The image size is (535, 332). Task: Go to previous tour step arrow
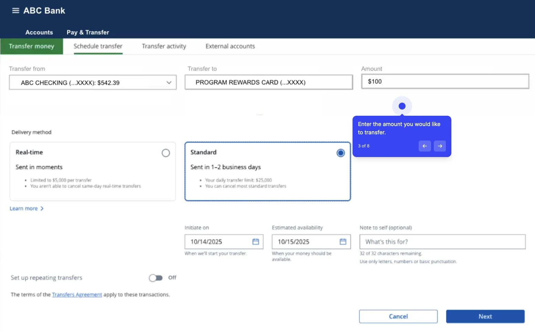pyautogui.click(x=424, y=146)
